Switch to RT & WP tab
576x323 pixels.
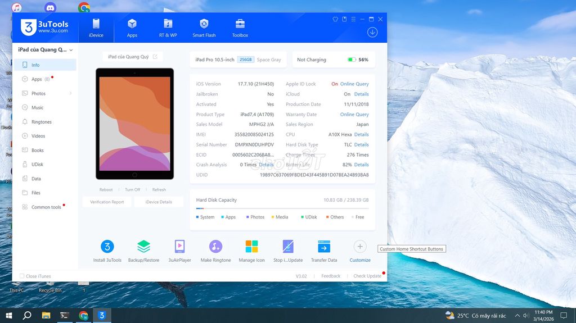click(x=168, y=28)
